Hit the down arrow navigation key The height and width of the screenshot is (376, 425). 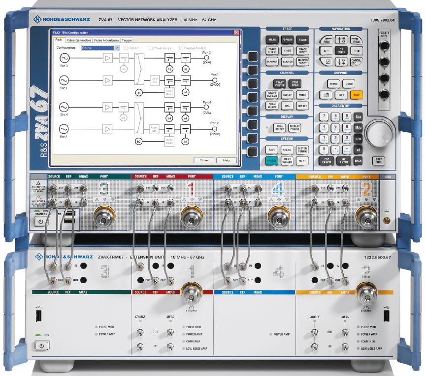click(x=341, y=62)
